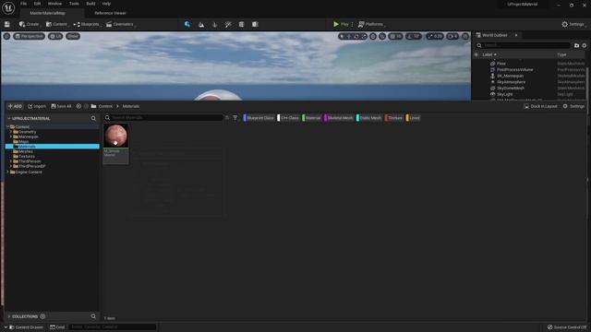Save the current level with the toolbar save icon
The image size is (591, 332).
coord(7,24)
